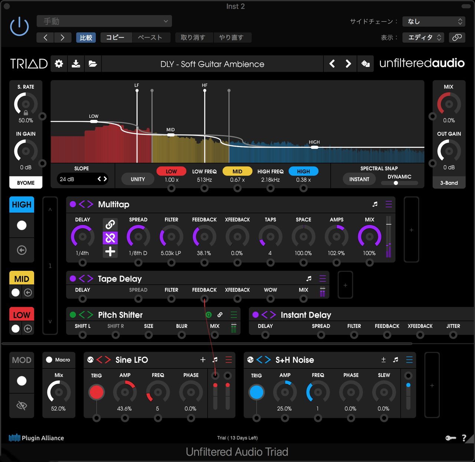Open the preset folder browser icon

pyautogui.click(x=93, y=64)
